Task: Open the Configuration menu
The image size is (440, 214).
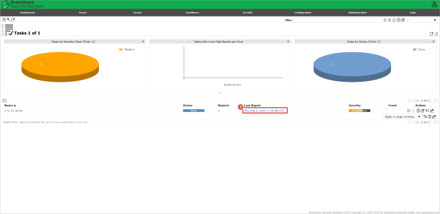Action: click(302, 13)
